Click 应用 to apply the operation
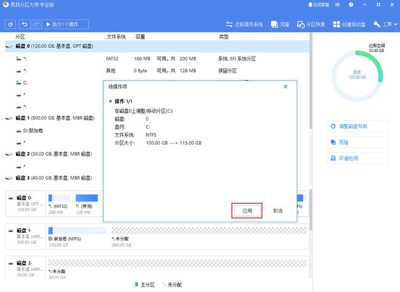The image size is (400, 292). pyautogui.click(x=247, y=211)
